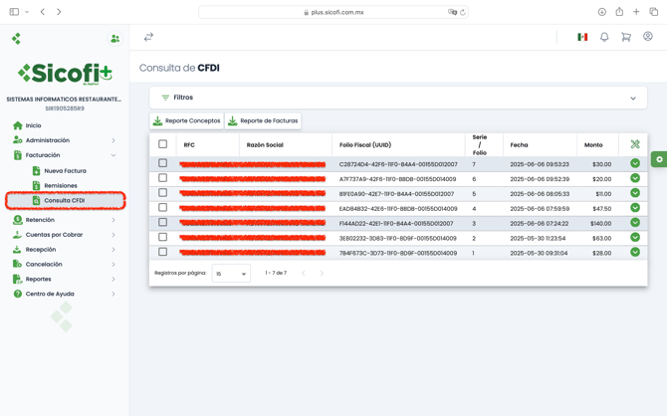Viewport: 667px width, 416px height.
Task: Open the user profile icon
Action: pyautogui.click(x=647, y=37)
